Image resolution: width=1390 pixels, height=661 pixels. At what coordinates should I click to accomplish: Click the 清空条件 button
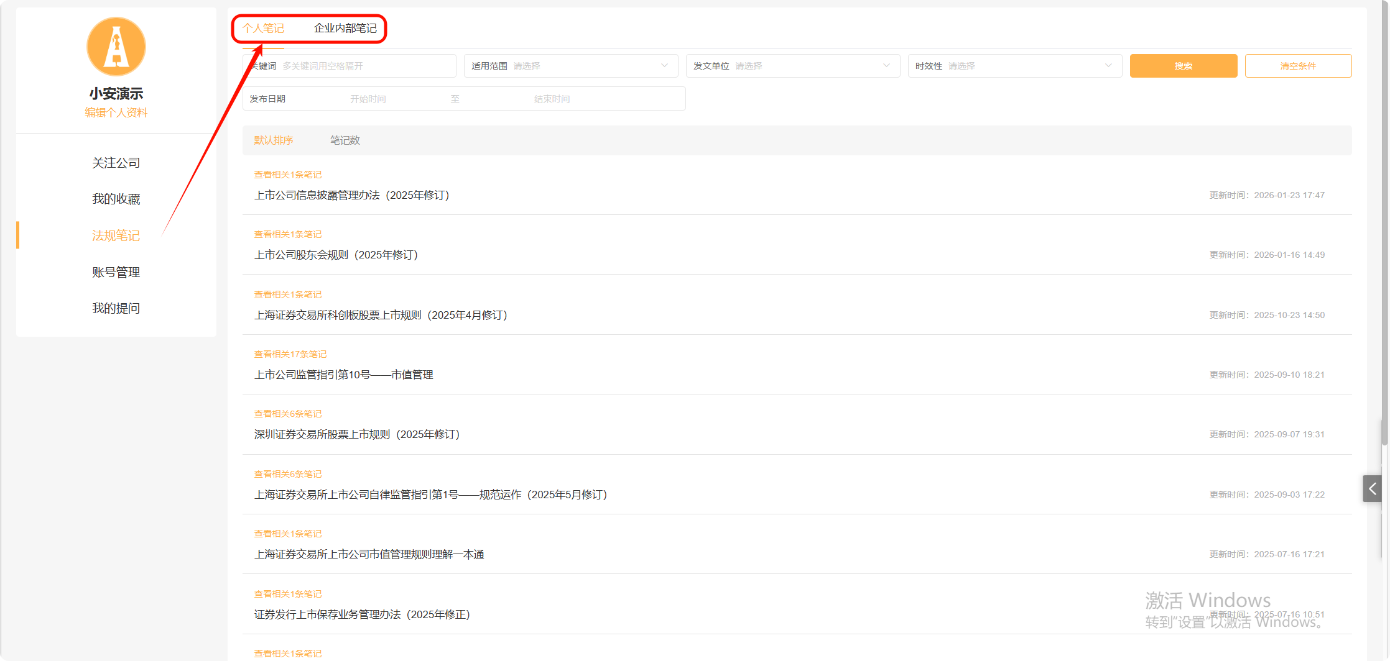click(1299, 66)
